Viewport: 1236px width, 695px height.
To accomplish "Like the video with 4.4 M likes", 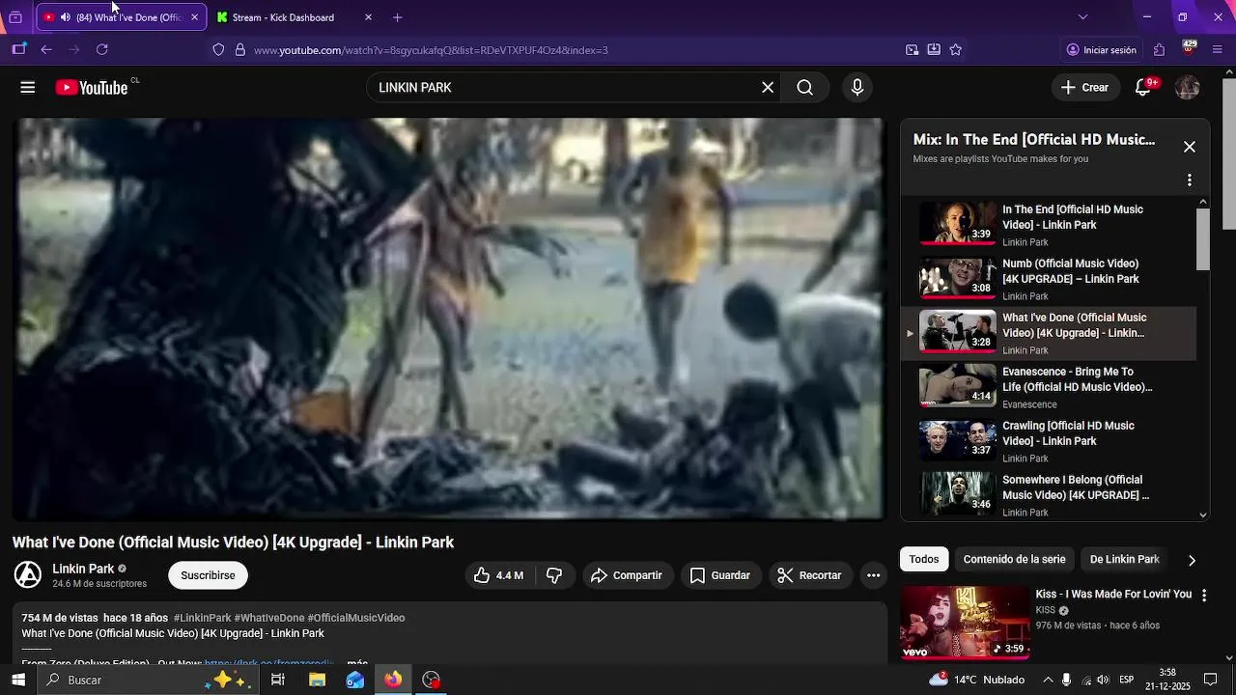I will 498,575.
